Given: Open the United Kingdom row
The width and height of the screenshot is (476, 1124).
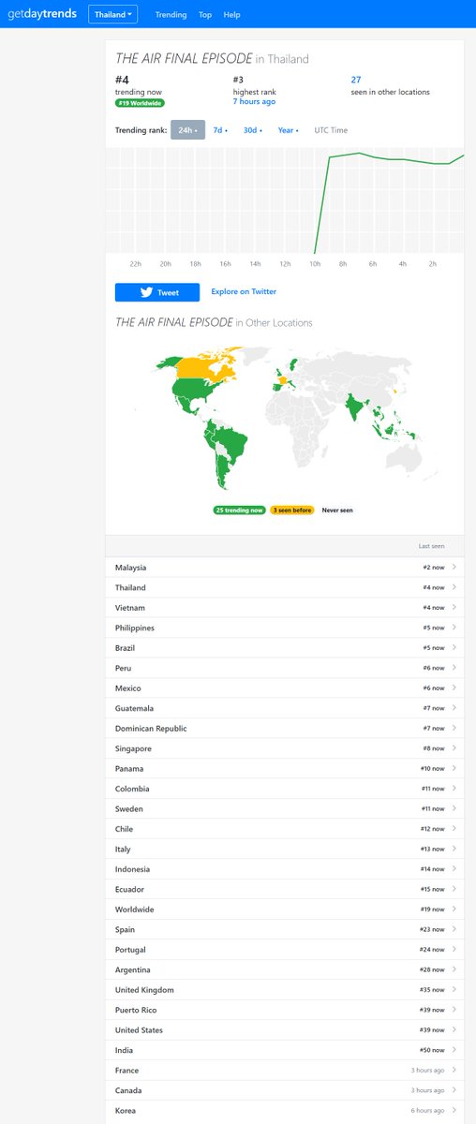Looking at the screenshot, I should coord(285,990).
